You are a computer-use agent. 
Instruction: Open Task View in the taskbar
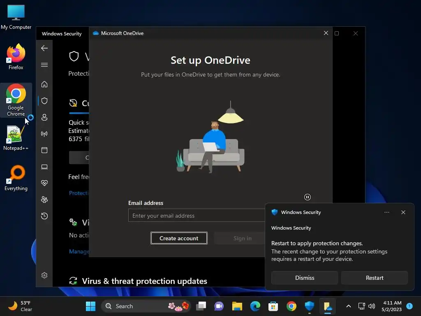tap(201, 306)
